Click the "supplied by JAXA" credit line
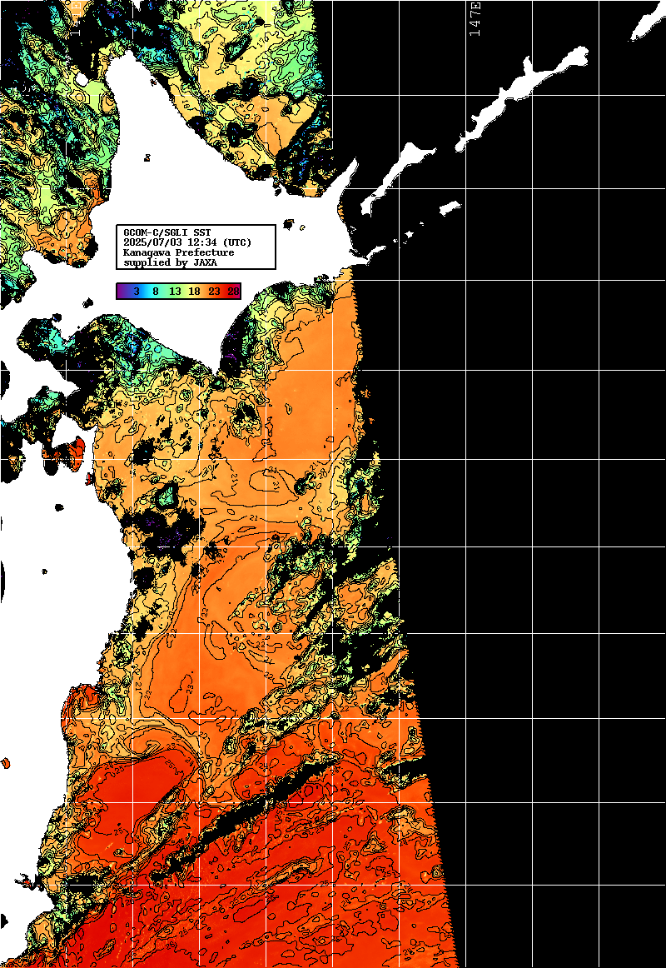 point(170,262)
